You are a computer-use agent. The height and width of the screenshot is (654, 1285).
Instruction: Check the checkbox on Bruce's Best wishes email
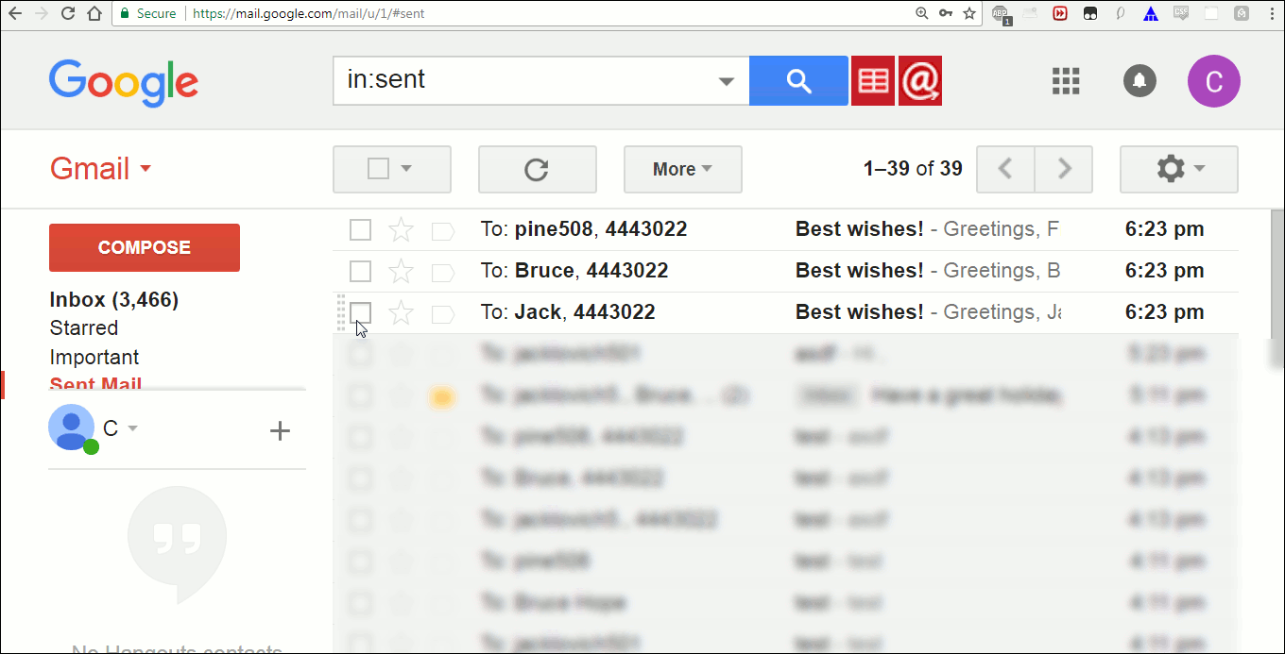360,271
